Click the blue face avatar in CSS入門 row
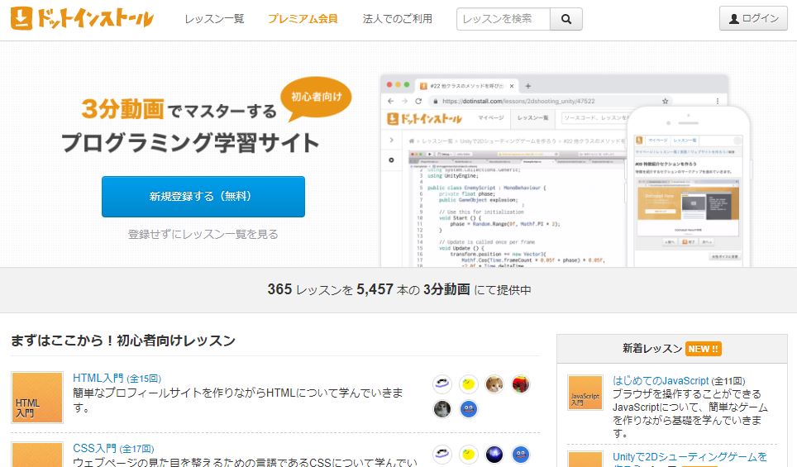The image size is (797, 467). pos(520,455)
